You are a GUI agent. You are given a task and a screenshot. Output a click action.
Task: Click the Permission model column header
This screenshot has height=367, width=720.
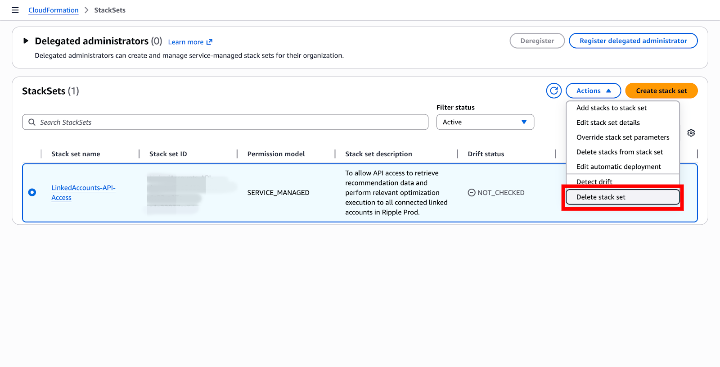(x=276, y=154)
